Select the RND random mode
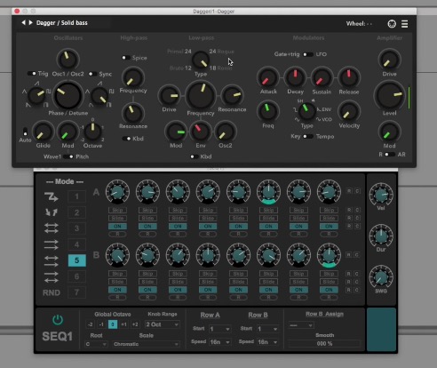This screenshot has height=368, width=437. click(x=52, y=292)
